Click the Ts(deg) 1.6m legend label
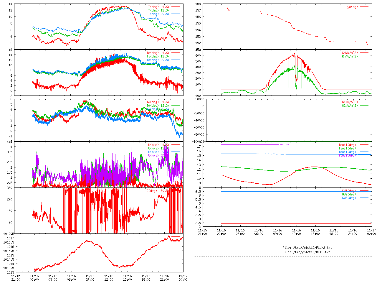Image resolution: width=377 pixels, height=283 pixels. click(158, 53)
